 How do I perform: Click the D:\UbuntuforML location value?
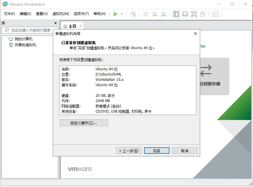[x=109, y=74]
